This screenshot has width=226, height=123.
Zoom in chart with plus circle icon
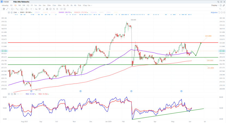click(x=224, y=12)
